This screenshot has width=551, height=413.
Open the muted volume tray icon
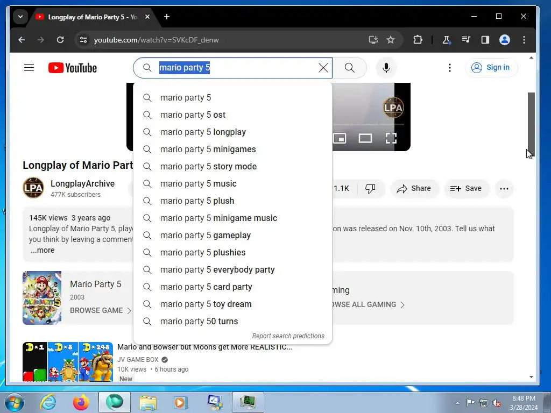(x=497, y=403)
